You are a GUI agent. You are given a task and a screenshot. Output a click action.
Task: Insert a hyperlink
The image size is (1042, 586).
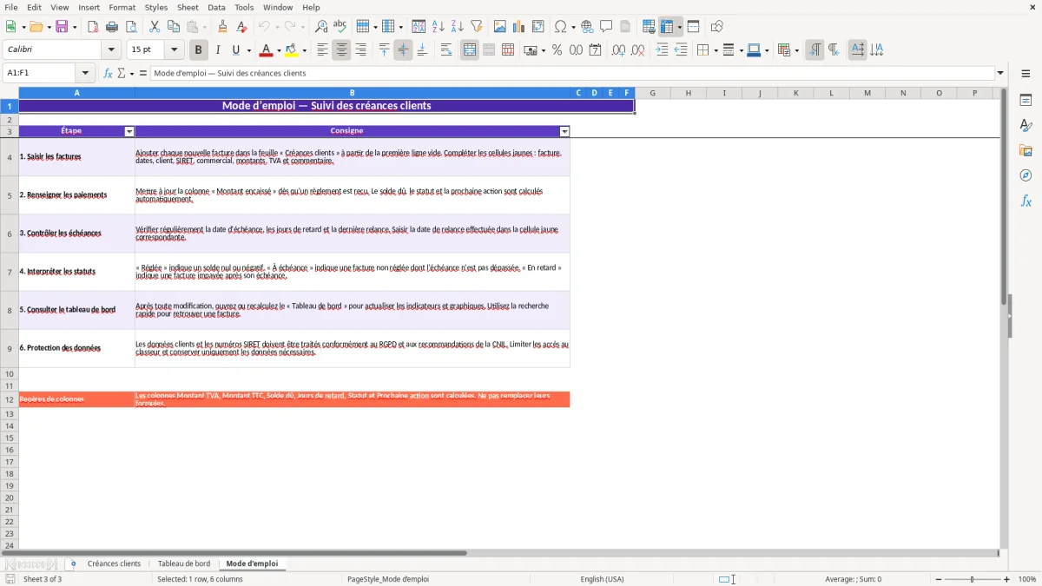[x=587, y=27]
